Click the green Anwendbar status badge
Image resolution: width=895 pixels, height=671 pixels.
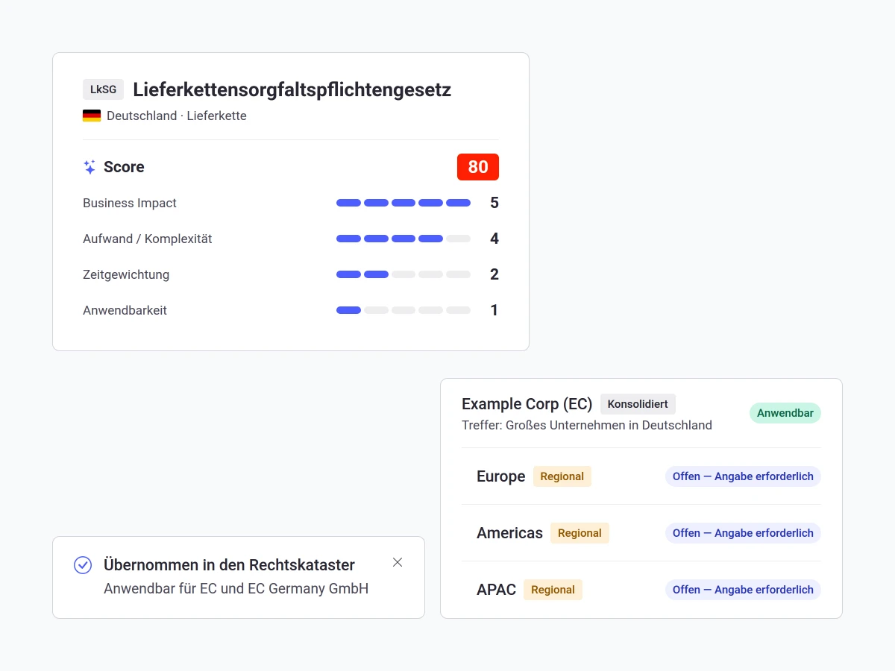click(785, 413)
